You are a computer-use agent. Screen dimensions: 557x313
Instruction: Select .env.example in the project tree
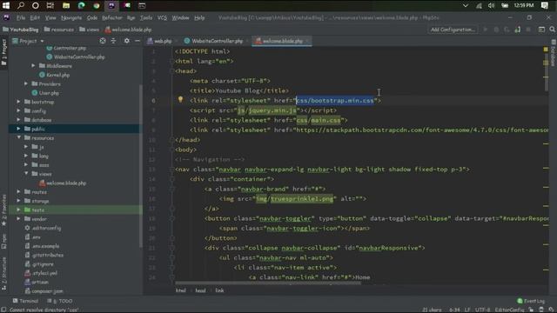click(43, 246)
